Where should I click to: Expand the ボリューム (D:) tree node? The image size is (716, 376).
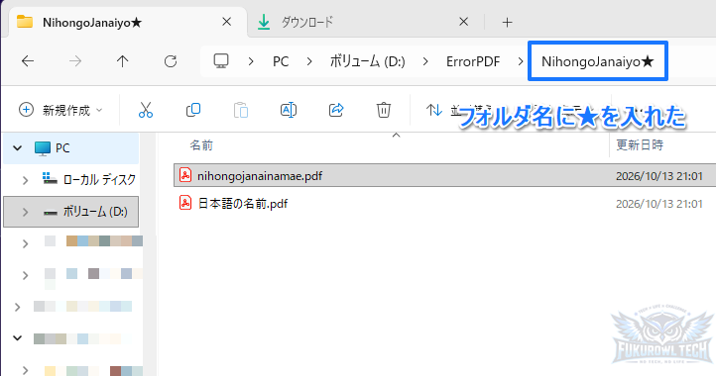point(25,212)
